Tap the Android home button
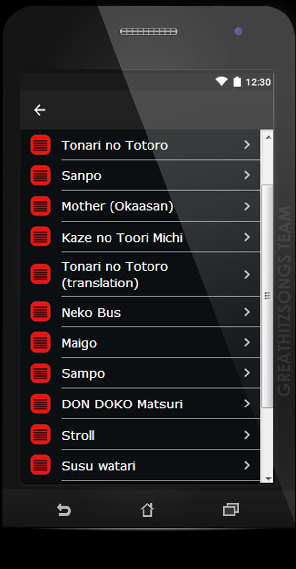Image resolution: width=296 pixels, height=569 pixels. [x=147, y=510]
